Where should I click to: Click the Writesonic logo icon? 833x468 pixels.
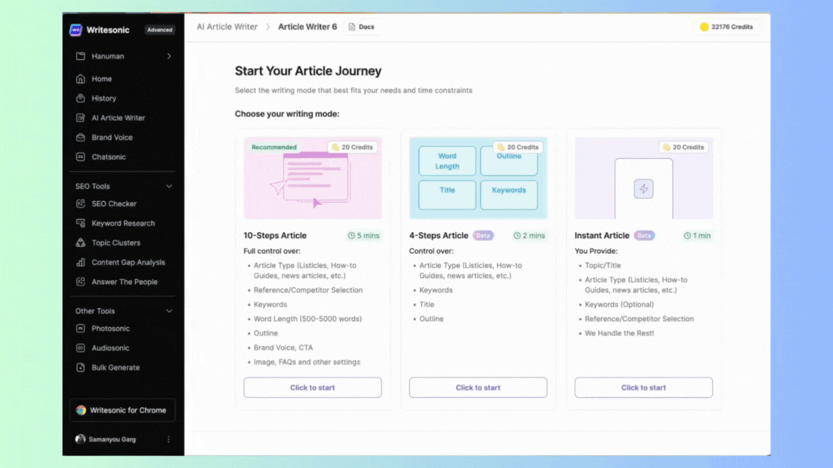coord(76,30)
